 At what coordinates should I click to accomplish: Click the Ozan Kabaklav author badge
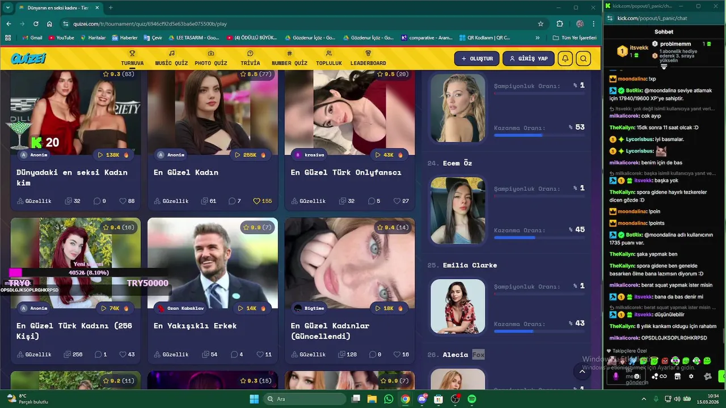[180, 308]
